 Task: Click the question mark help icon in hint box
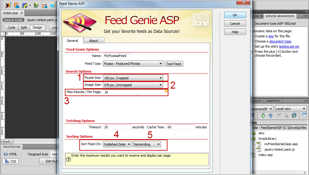68,159
